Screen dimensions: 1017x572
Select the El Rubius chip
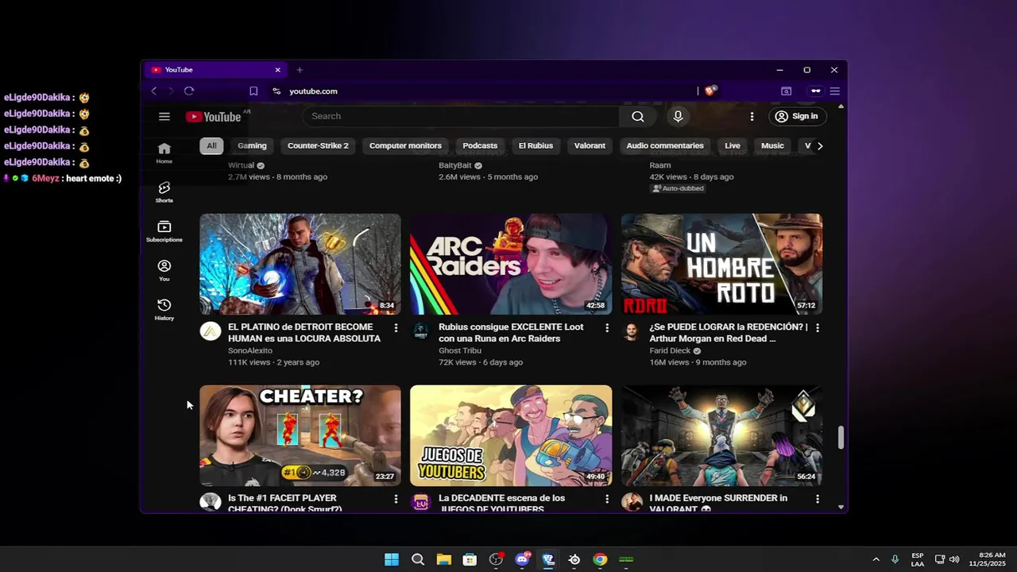click(536, 146)
